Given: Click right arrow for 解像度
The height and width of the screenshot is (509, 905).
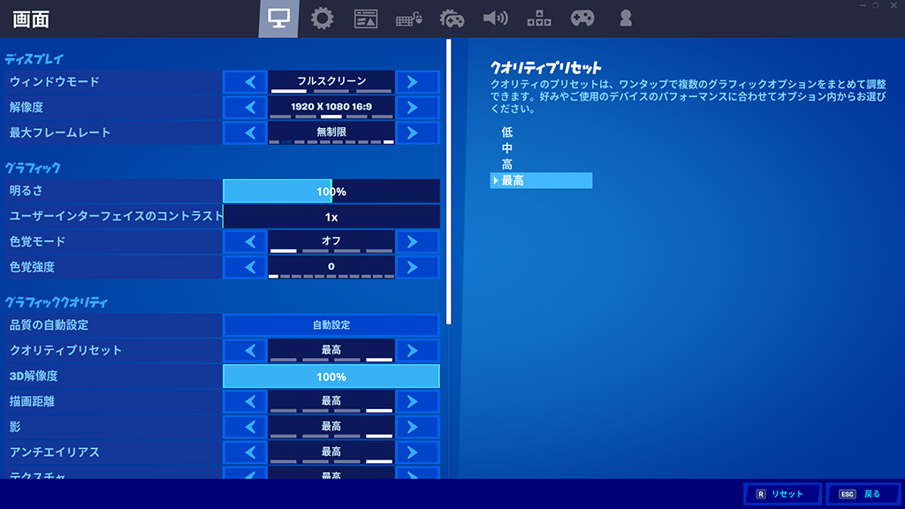Looking at the screenshot, I should 417,107.
